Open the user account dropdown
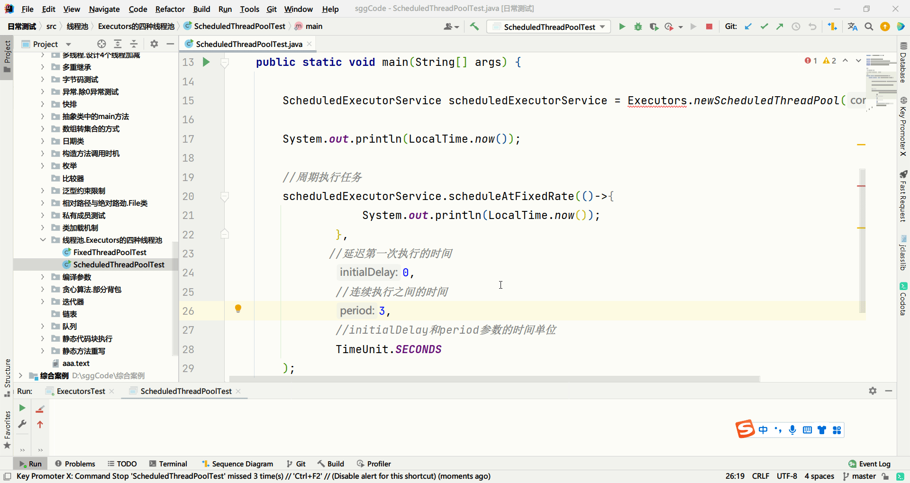Viewport: 910px width, 483px height. [451, 27]
